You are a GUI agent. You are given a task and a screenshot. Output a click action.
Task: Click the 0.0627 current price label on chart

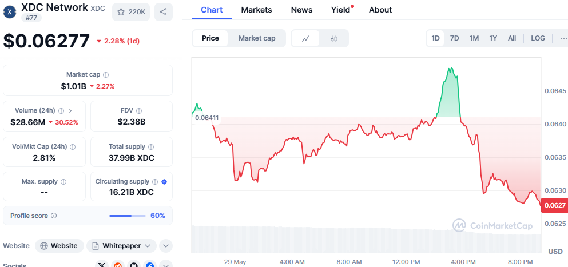[x=554, y=205]
